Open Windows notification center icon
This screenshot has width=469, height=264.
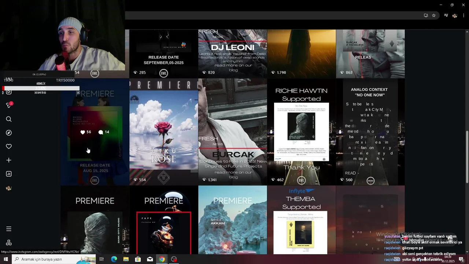click(461, 259)
